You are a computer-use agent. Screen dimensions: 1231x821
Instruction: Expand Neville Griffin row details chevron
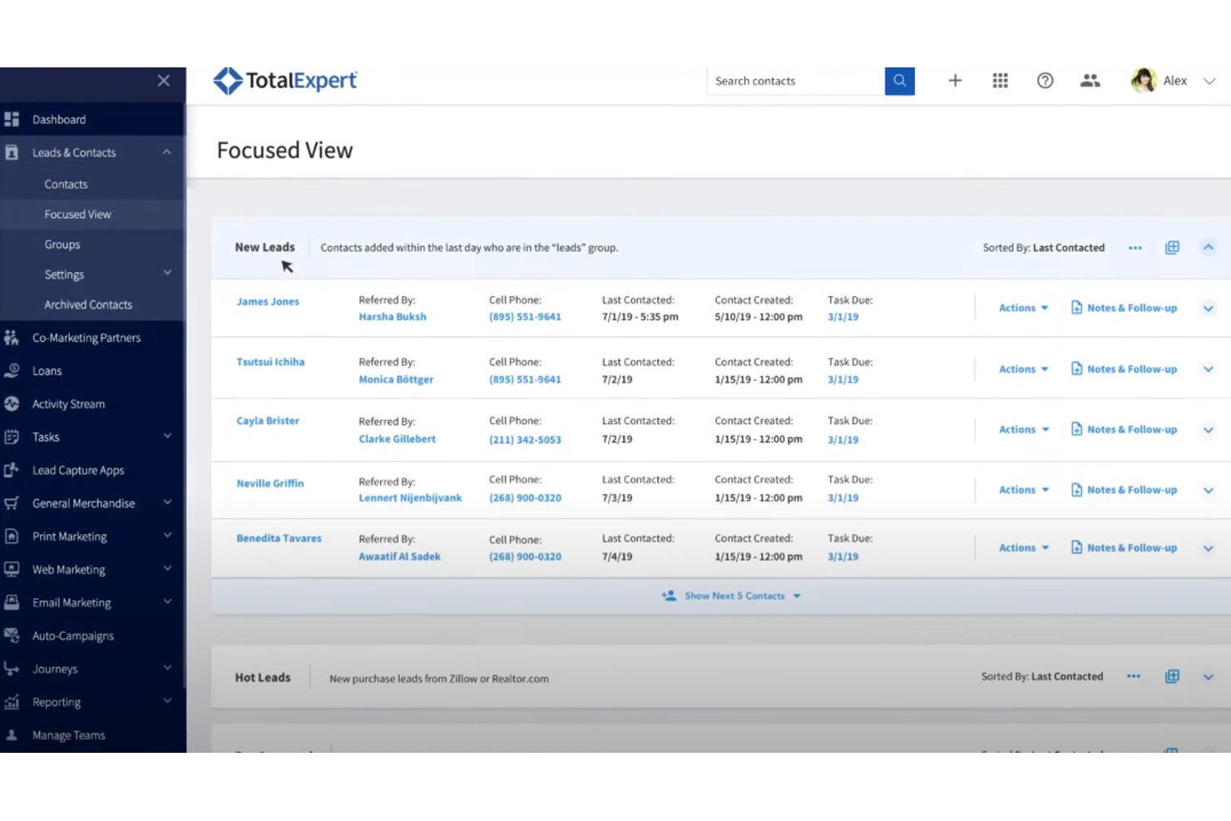point(1208,491)
